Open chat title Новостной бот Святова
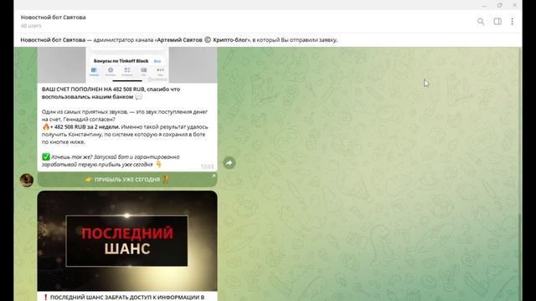The image size is (536, 301). [x=54, y=17]
